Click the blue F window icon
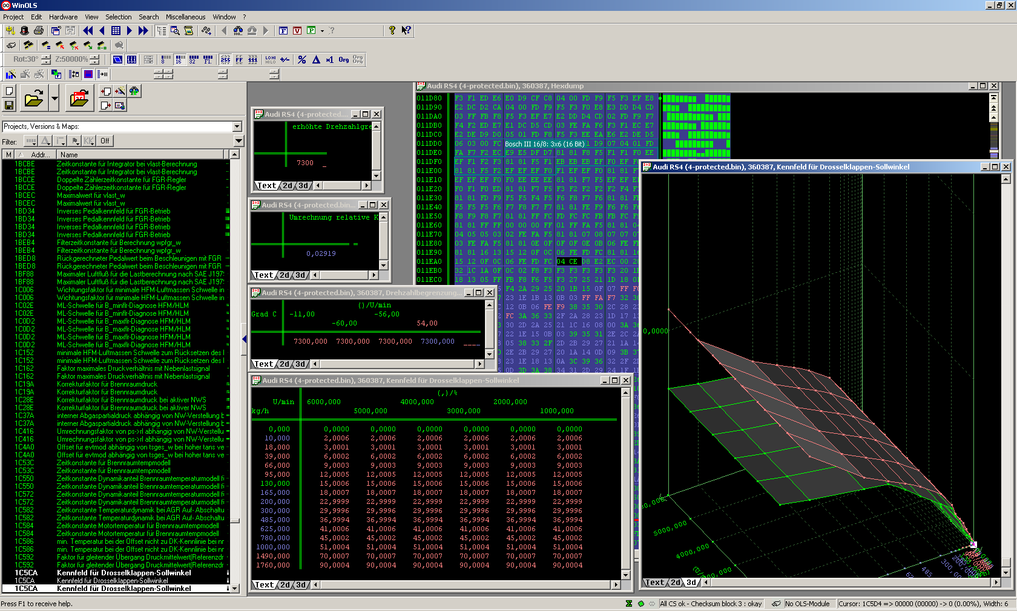 pos(283,30)
